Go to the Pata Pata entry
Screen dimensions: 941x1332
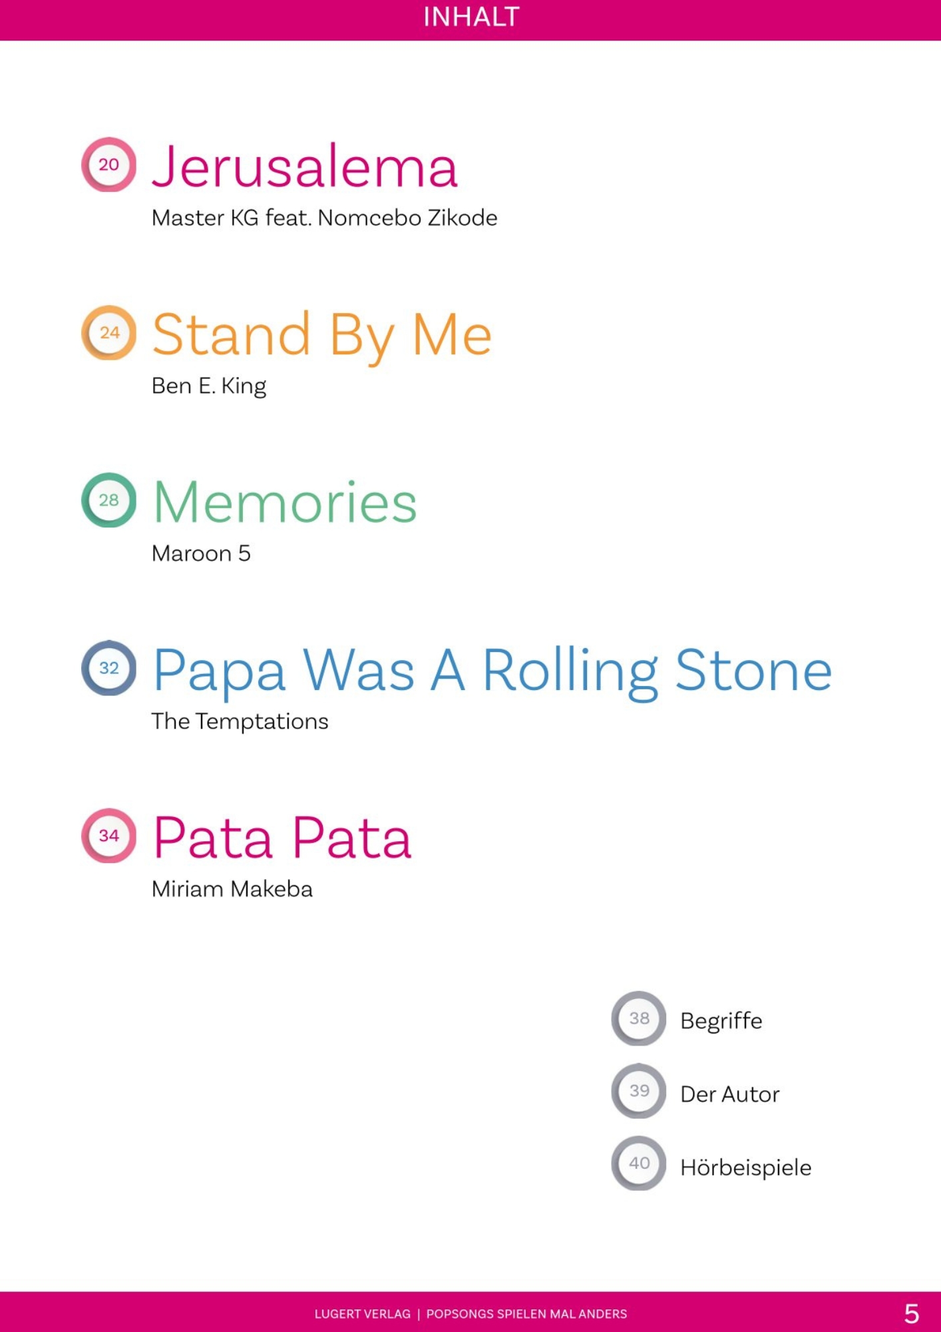coord(282,838)
